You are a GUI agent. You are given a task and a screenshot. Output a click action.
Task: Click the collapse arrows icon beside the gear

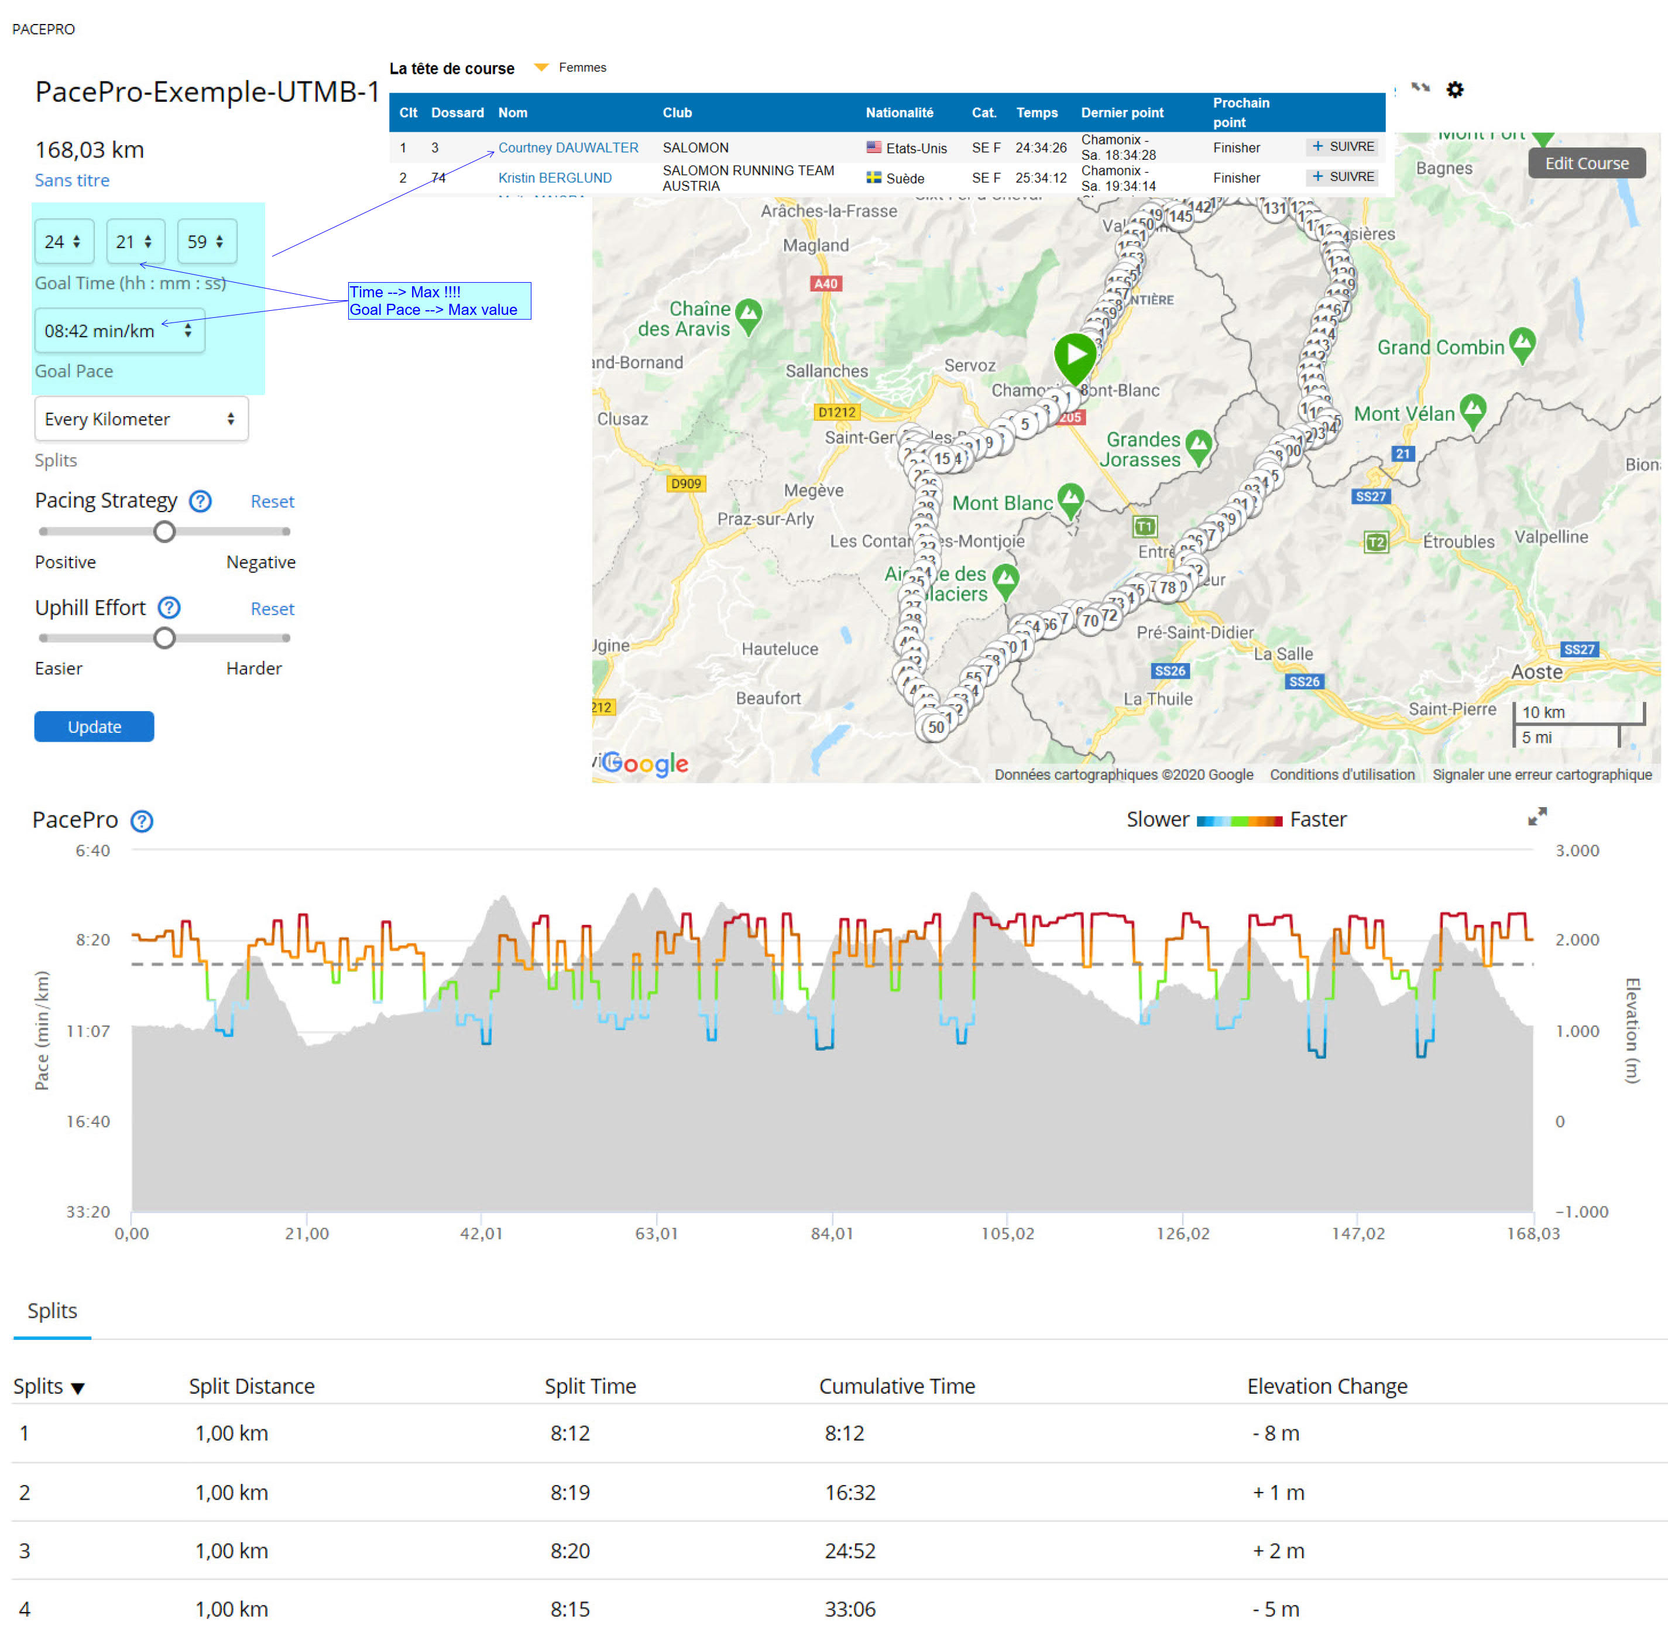[1420, 88]
